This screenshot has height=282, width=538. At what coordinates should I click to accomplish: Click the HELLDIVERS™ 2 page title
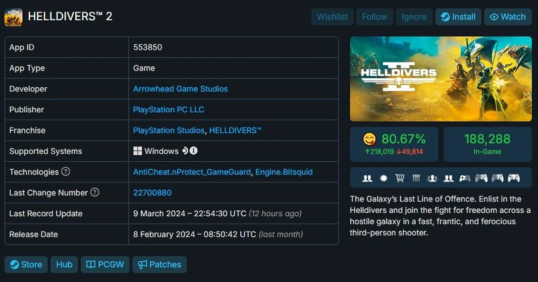70,17
